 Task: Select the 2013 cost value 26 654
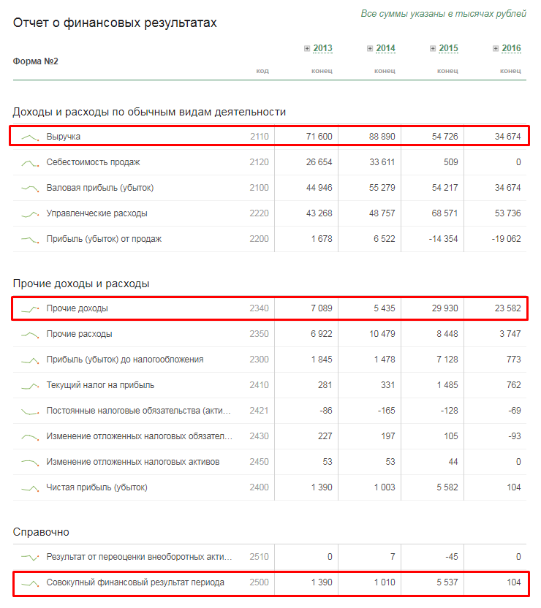[x=319, y=162]
